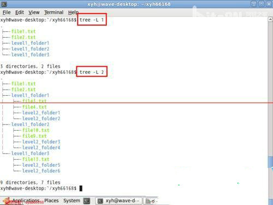Click level2_folder3 in the tree output
This screenshot has height=205, width=273.
41,142
